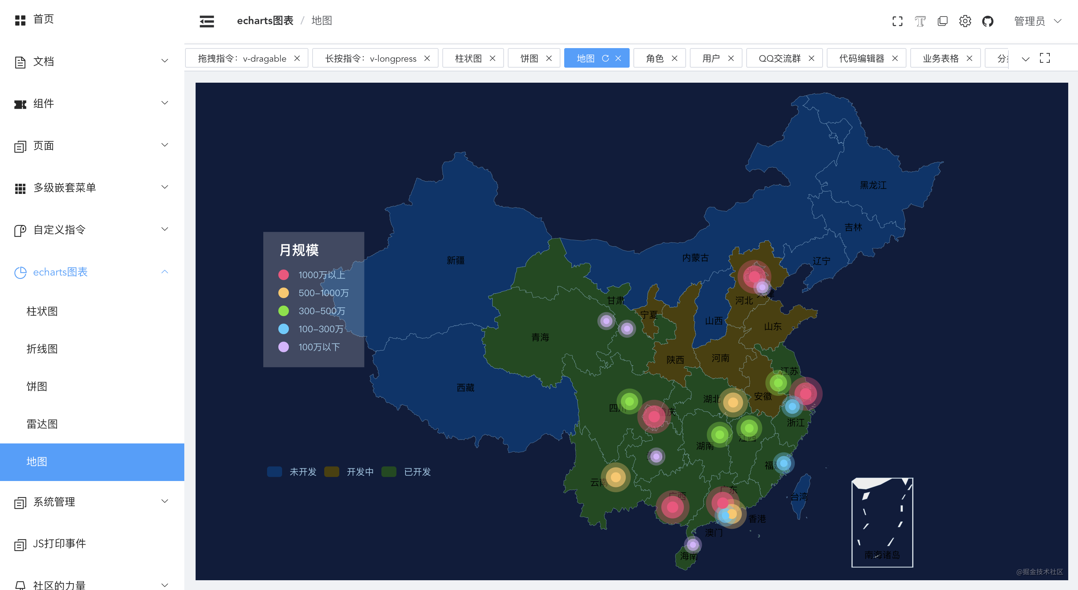Open settings via the gear icon
This screenshot has width=1078, height=590.
click(x=965, y=21)
